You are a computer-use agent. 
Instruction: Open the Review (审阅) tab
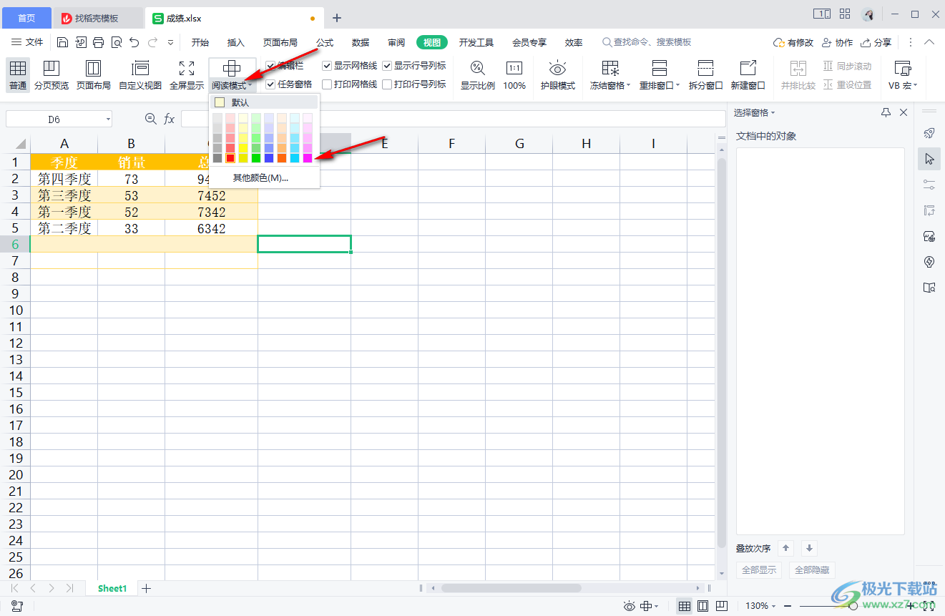pos(396,42)
